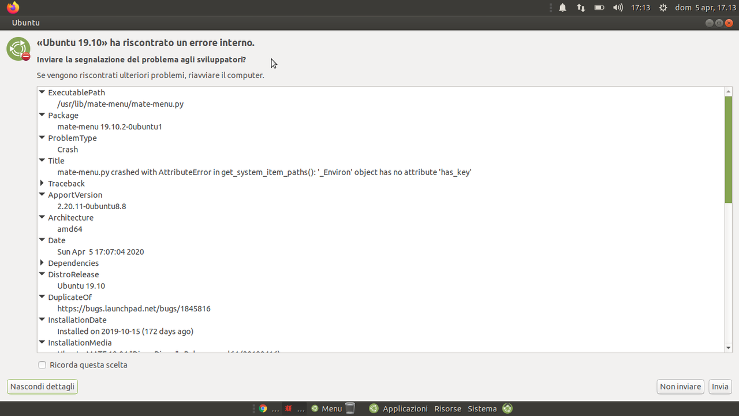Maximize the Ubuntu error dialog window
Viewport: 739px width, 416px height.
tap(719, 23)
